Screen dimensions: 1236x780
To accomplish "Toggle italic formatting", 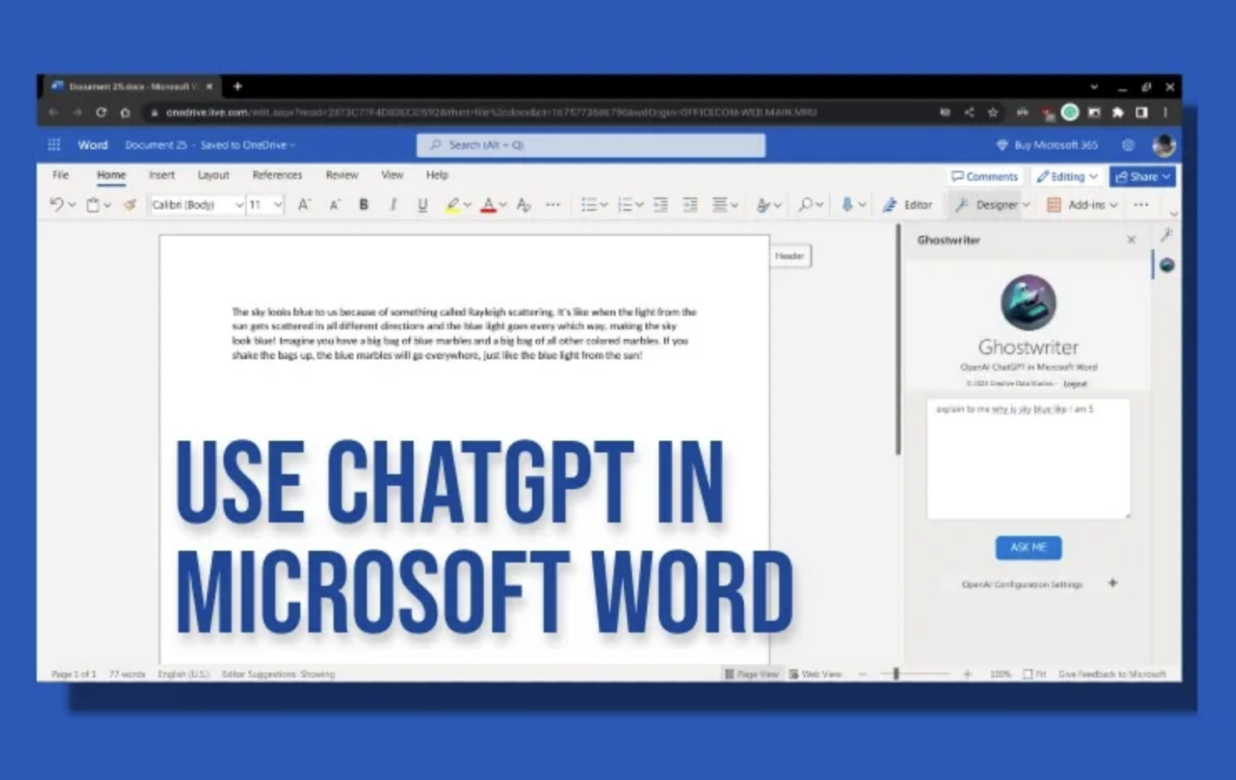I will (393, 204).
